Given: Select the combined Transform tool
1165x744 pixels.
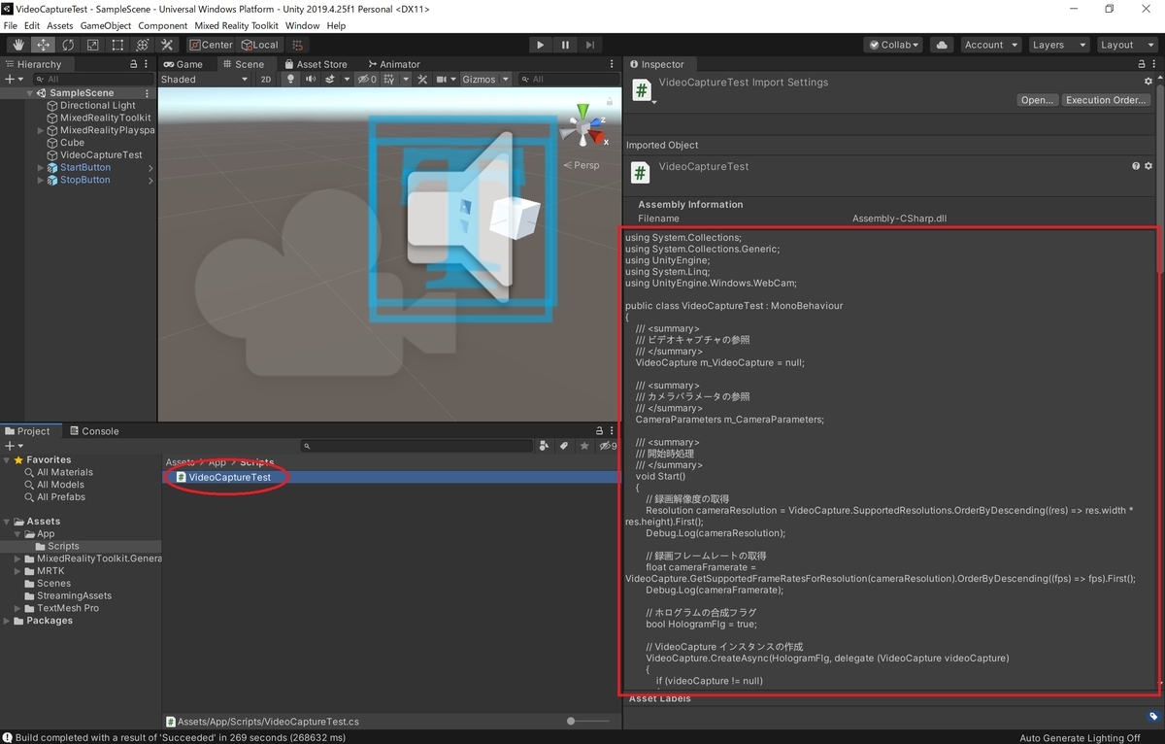Looking at the screenshot, I should (x=143, y=45).
